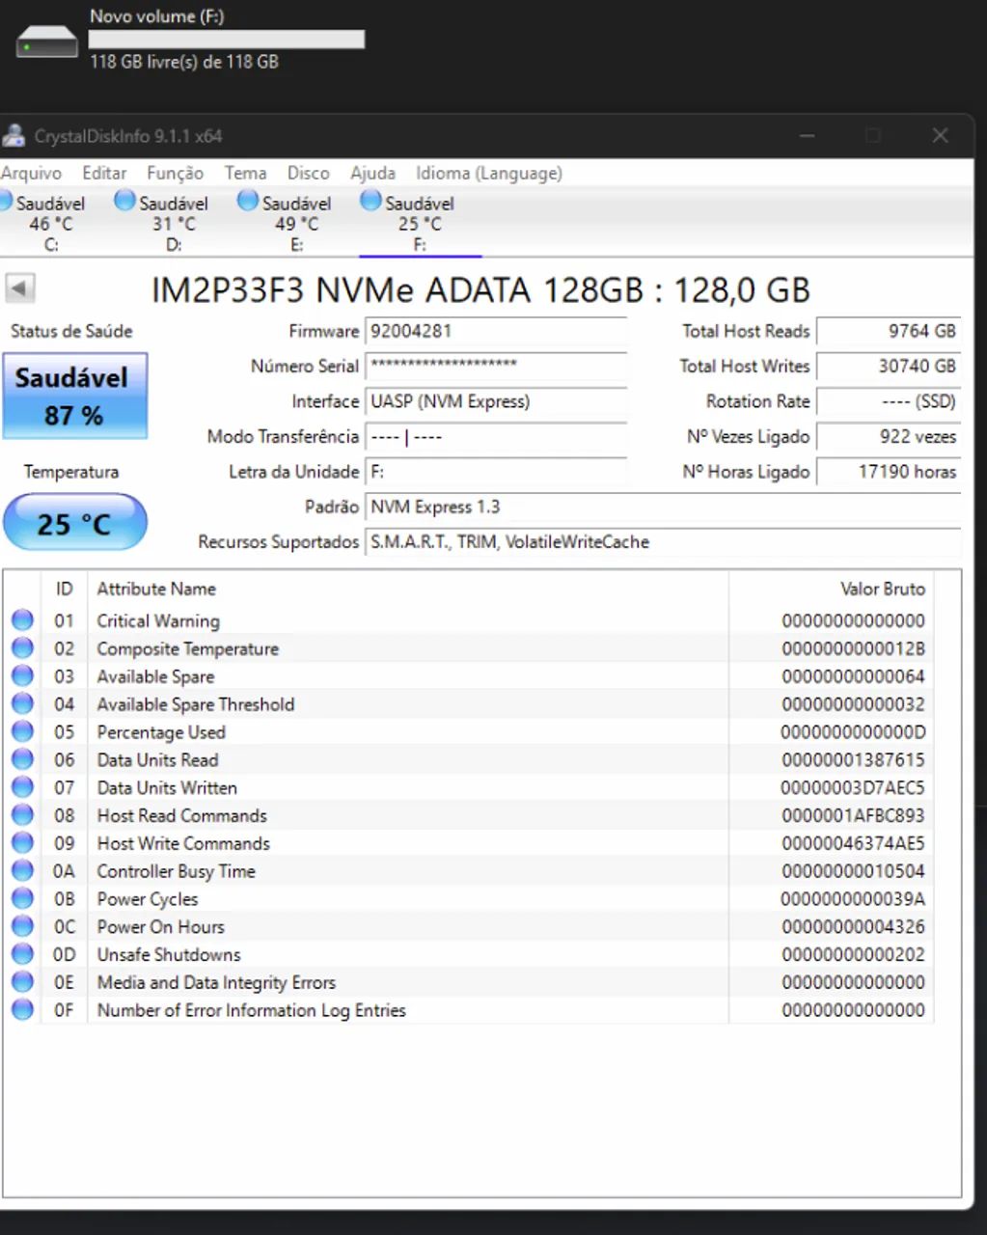Viewport: 987px width, 1235px height.
Task: Click raw value 0000046374AE5
Action: [853, 843]
